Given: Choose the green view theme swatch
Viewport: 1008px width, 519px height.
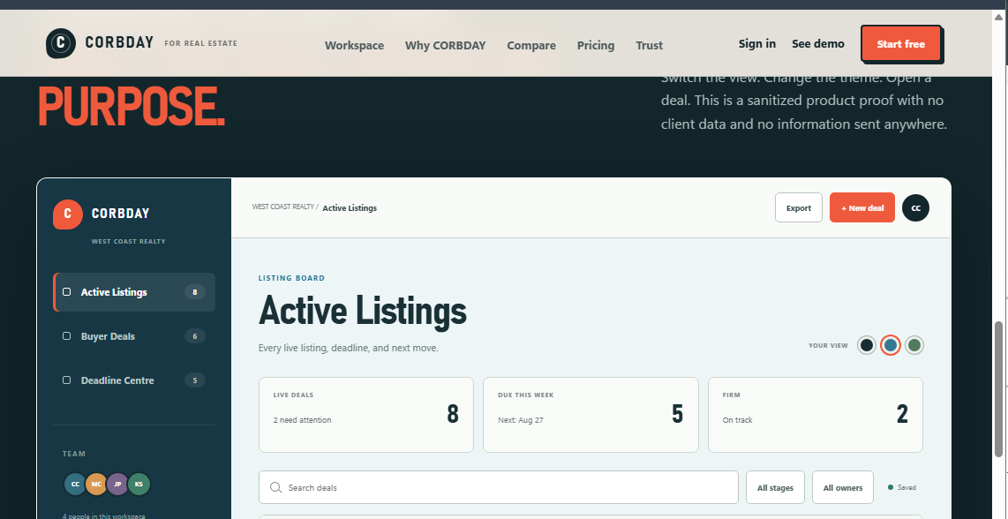Looking at the screenshot, I should [914, 345].
